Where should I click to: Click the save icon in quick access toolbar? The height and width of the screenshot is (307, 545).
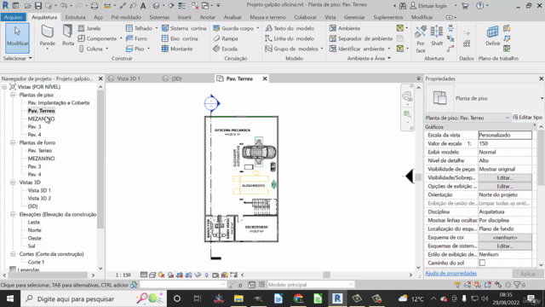click(38, 6)
